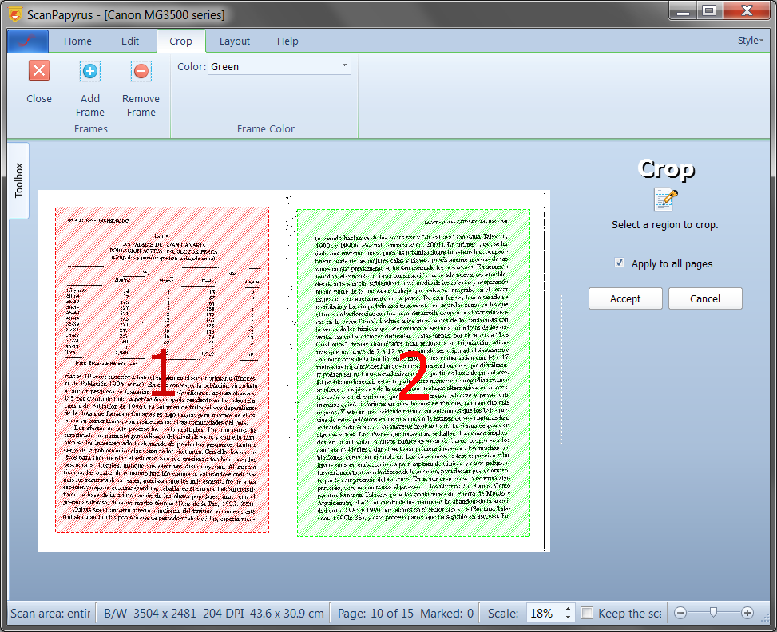777x632 pixels.
Task: Click the Add Frame icon
Action: 90,71
